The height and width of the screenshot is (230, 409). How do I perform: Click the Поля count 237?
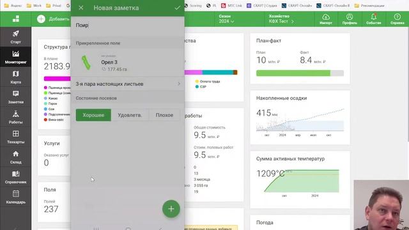(x=51, y=209)
